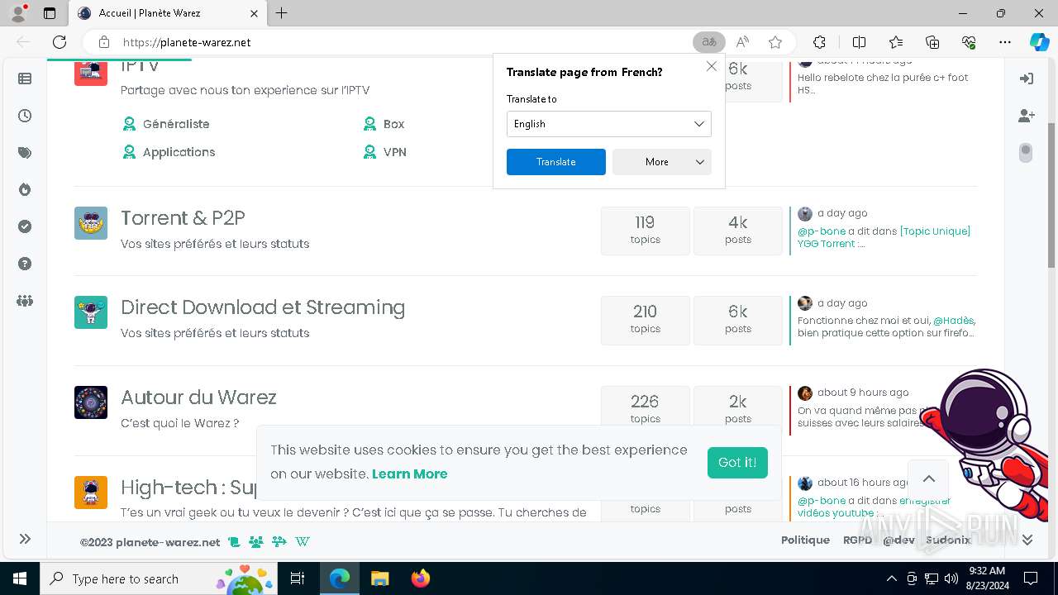Open Direct Download et Streaming category
The height and width of the screenshot is (595, 1058).
(x=263, y=307)
